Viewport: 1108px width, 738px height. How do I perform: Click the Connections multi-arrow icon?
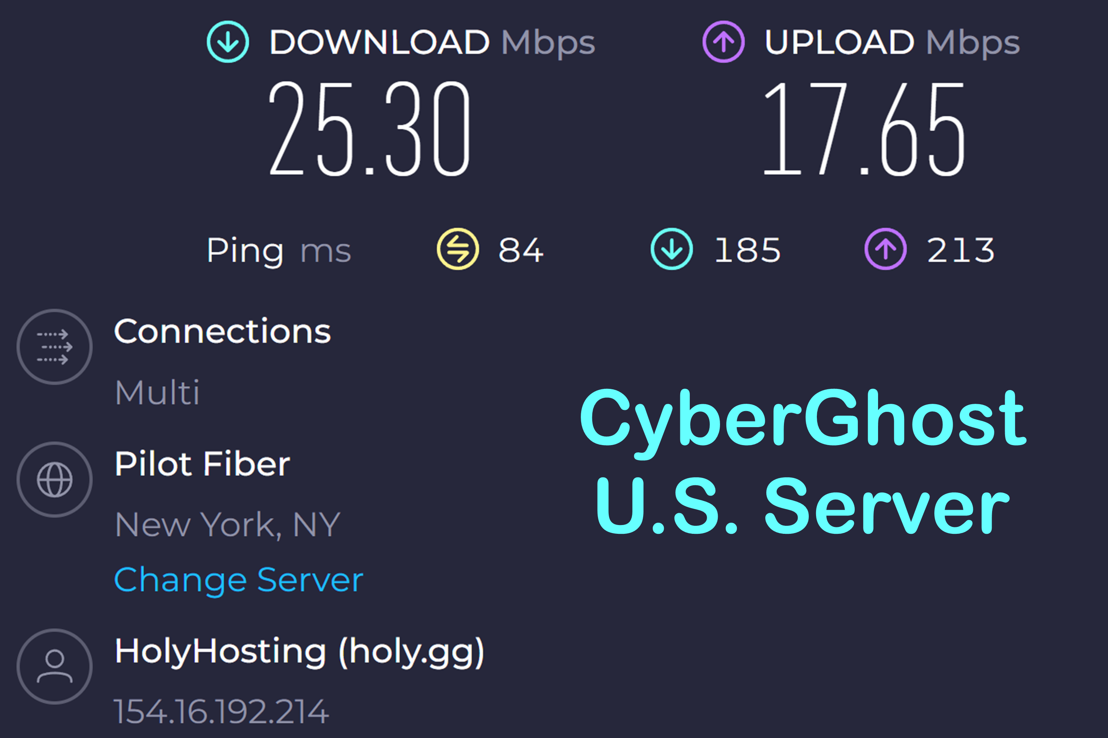[54, 346]
